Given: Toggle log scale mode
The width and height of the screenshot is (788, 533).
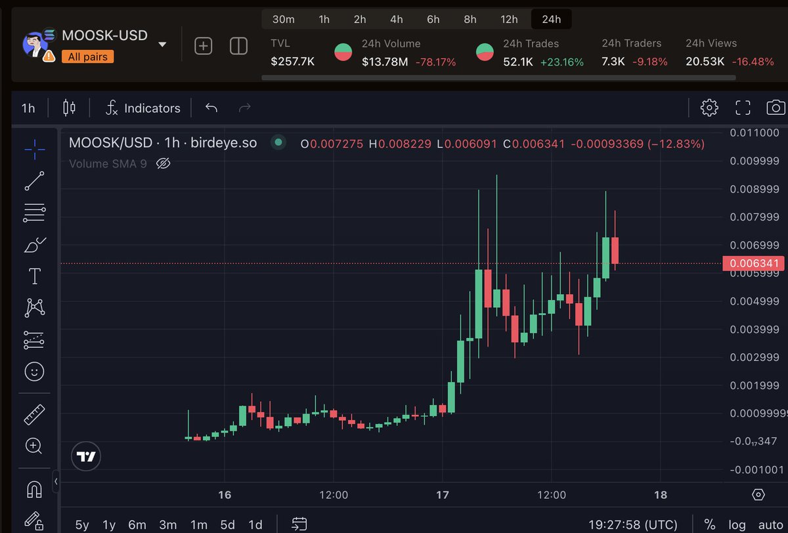Looking at the screenshot, I should point(737,524).
